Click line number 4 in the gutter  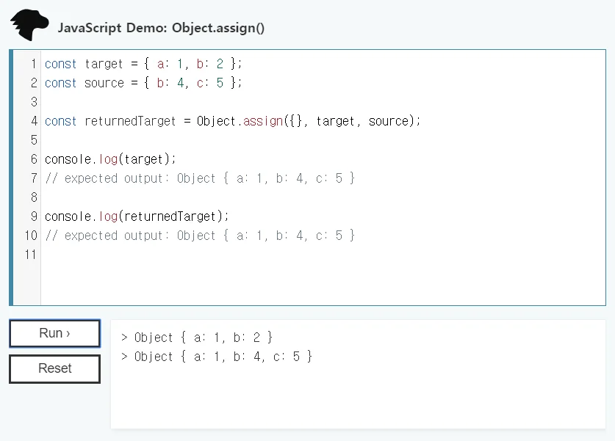pos(33,121)
